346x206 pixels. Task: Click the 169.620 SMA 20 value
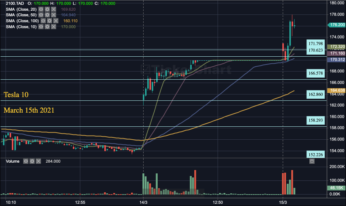(x=68, y=9)
